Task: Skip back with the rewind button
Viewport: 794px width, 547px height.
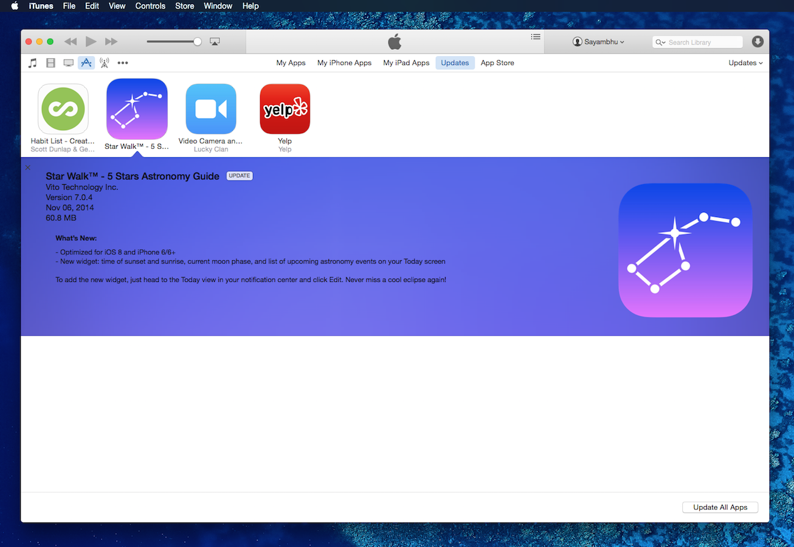Action: pos(71,41)
